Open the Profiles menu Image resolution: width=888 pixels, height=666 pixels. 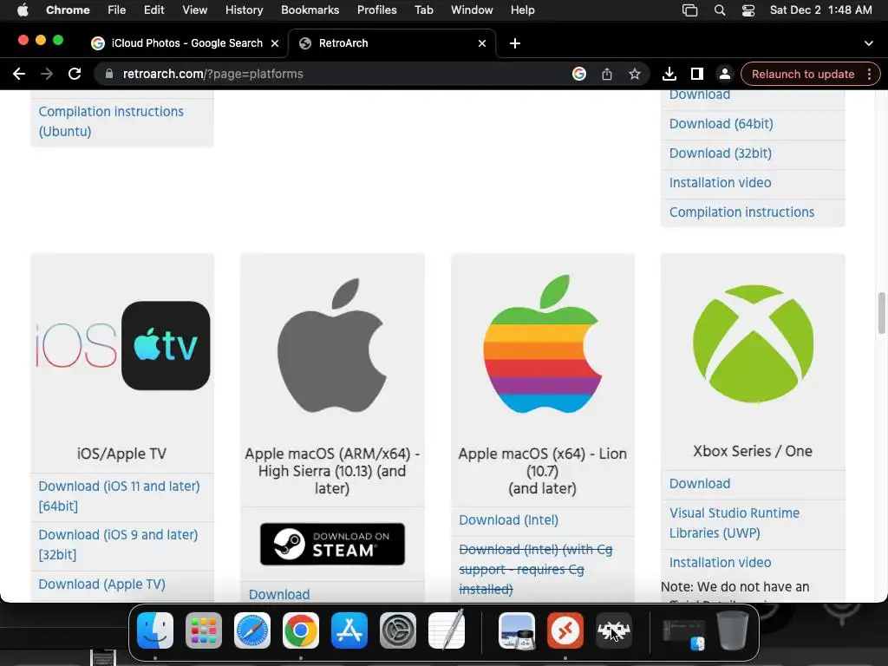pos(376,10)
